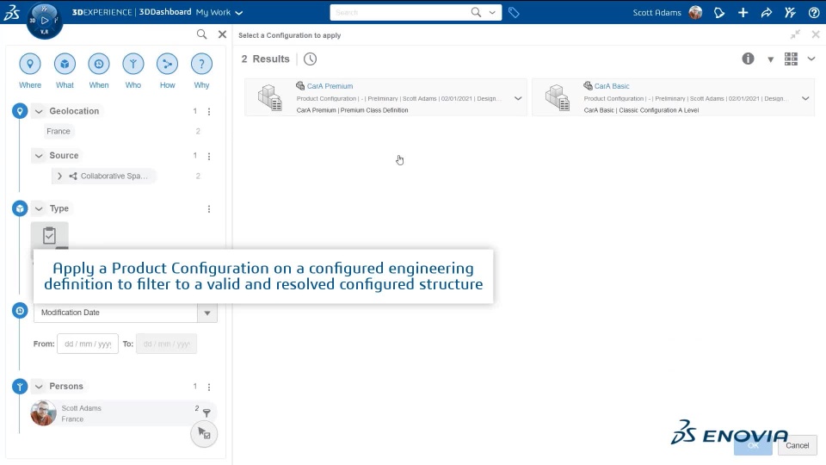Close the filter panel with the X
Viewport: 826px width, 465px height.
tap(222, 34)
